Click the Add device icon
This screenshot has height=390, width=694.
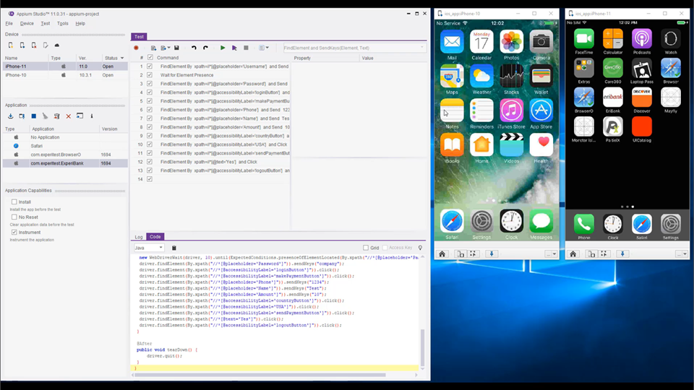tap(11, 45)
